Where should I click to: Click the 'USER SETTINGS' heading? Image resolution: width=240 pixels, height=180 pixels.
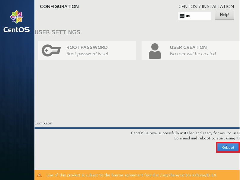(x=57, y=32)
